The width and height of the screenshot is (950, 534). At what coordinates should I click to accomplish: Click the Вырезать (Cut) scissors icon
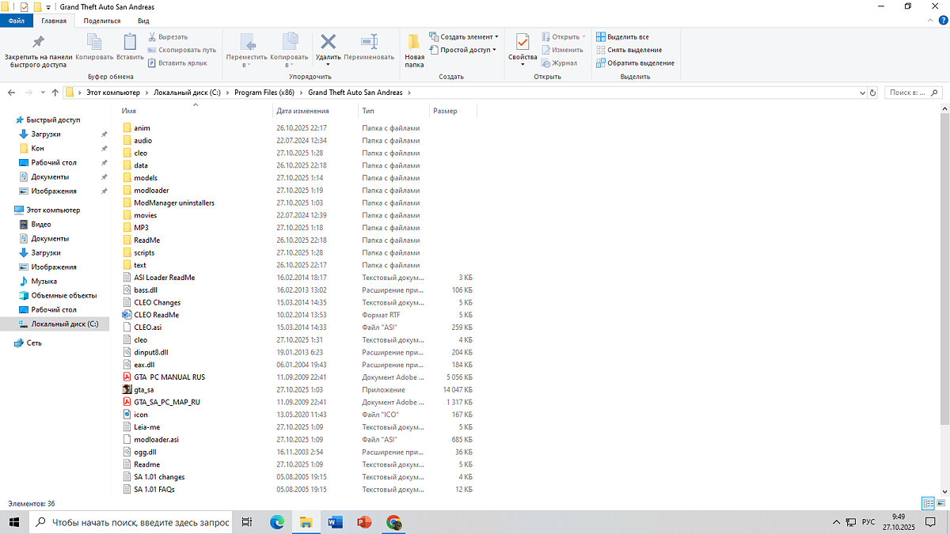click(x=152, y=36)
